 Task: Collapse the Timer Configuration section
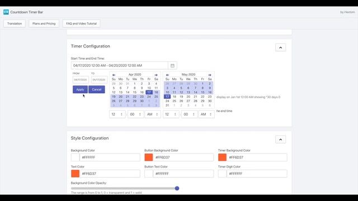pyautogui.click(x=280, y=47)
